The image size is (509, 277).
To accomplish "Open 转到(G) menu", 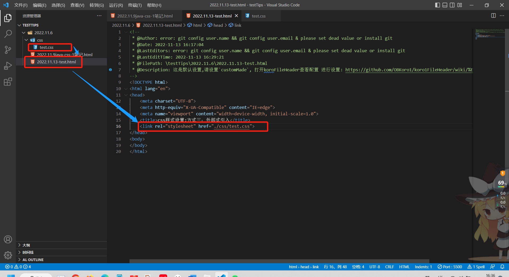I will click(97, 5).
